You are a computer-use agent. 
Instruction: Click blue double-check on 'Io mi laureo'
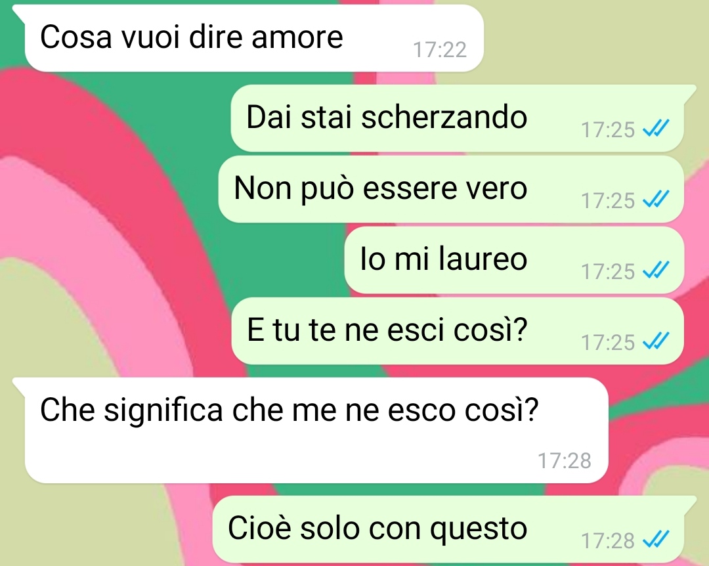(656, 271)
